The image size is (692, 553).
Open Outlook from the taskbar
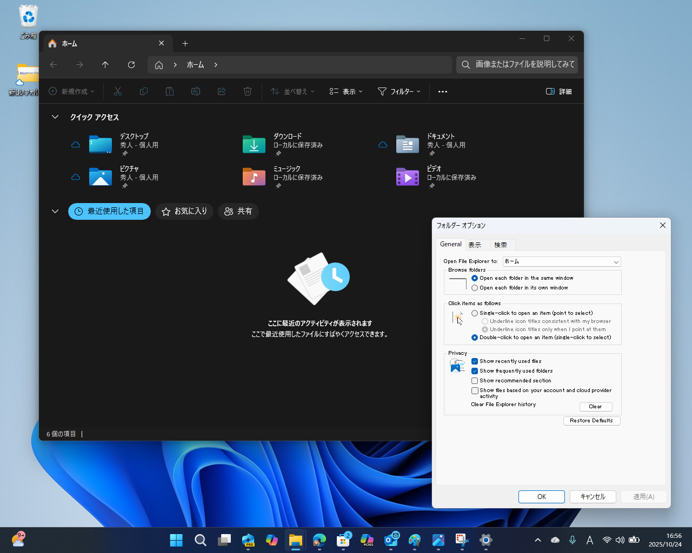pos(391,540)
